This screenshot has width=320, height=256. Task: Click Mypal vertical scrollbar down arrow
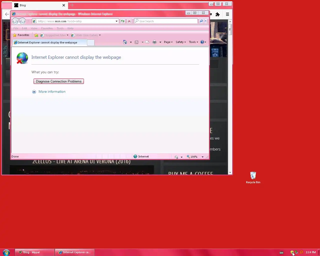coord(230,172)
